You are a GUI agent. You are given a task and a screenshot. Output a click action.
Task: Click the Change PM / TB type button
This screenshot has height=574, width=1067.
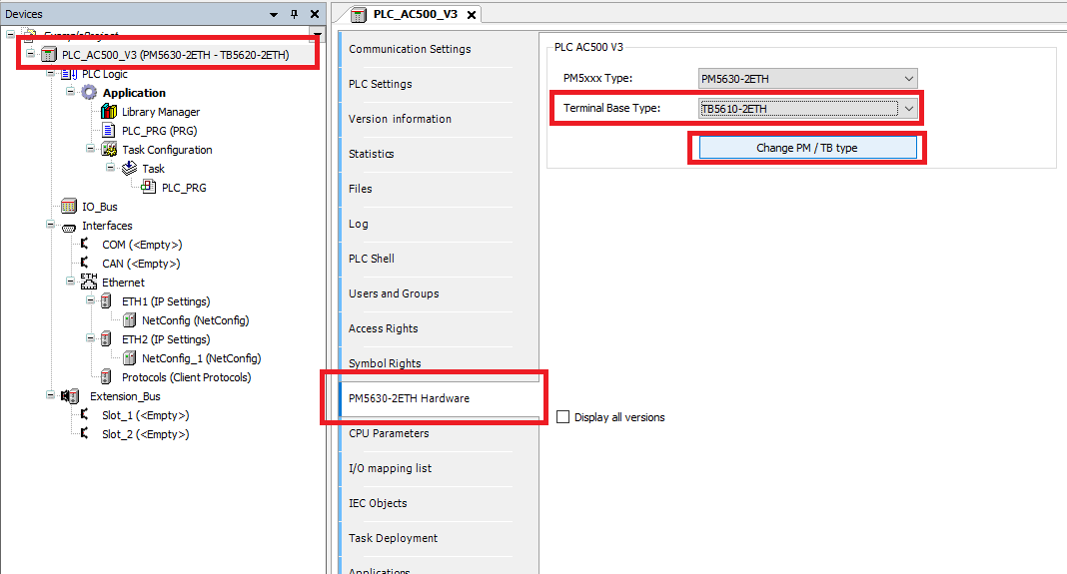(806, 148)
